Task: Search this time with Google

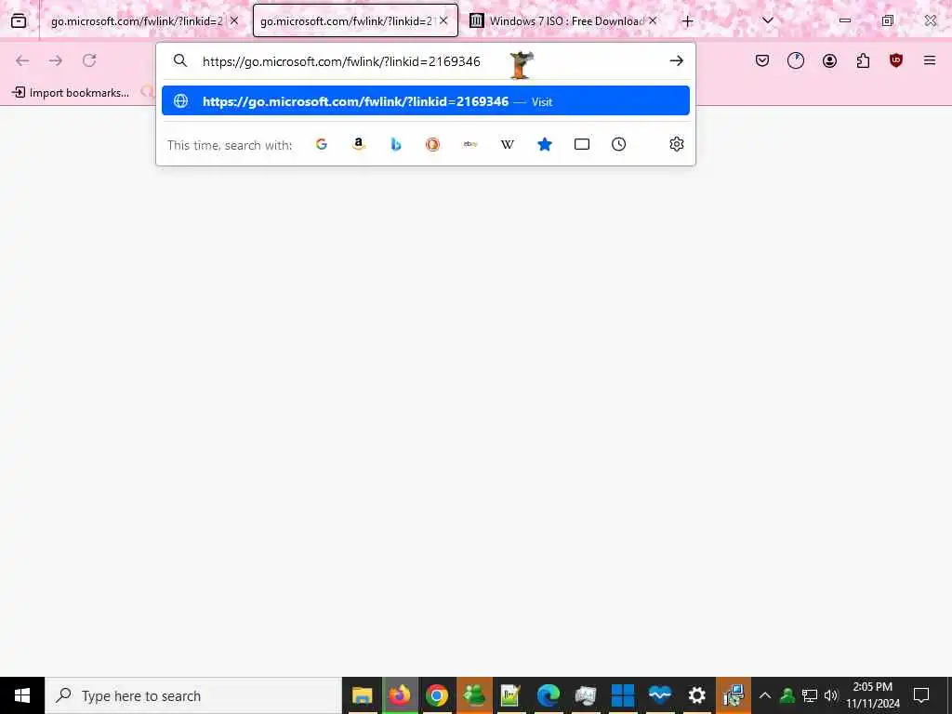Action: point(322,144)
